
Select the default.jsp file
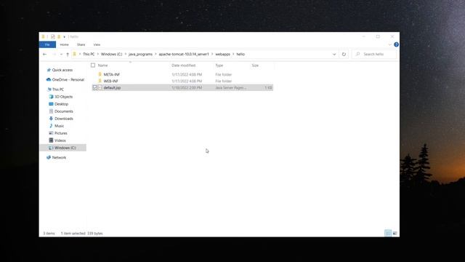pos(112,88)
